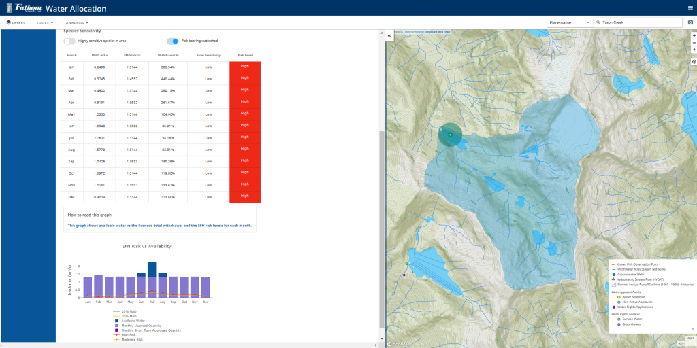Disable the Fish bearing watershed toggle

pyautogui.click(x=173, y=41)
